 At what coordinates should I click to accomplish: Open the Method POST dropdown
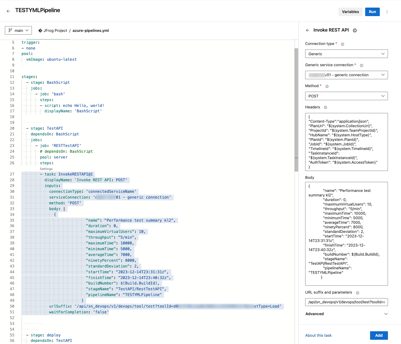click(x=346, y=96)
